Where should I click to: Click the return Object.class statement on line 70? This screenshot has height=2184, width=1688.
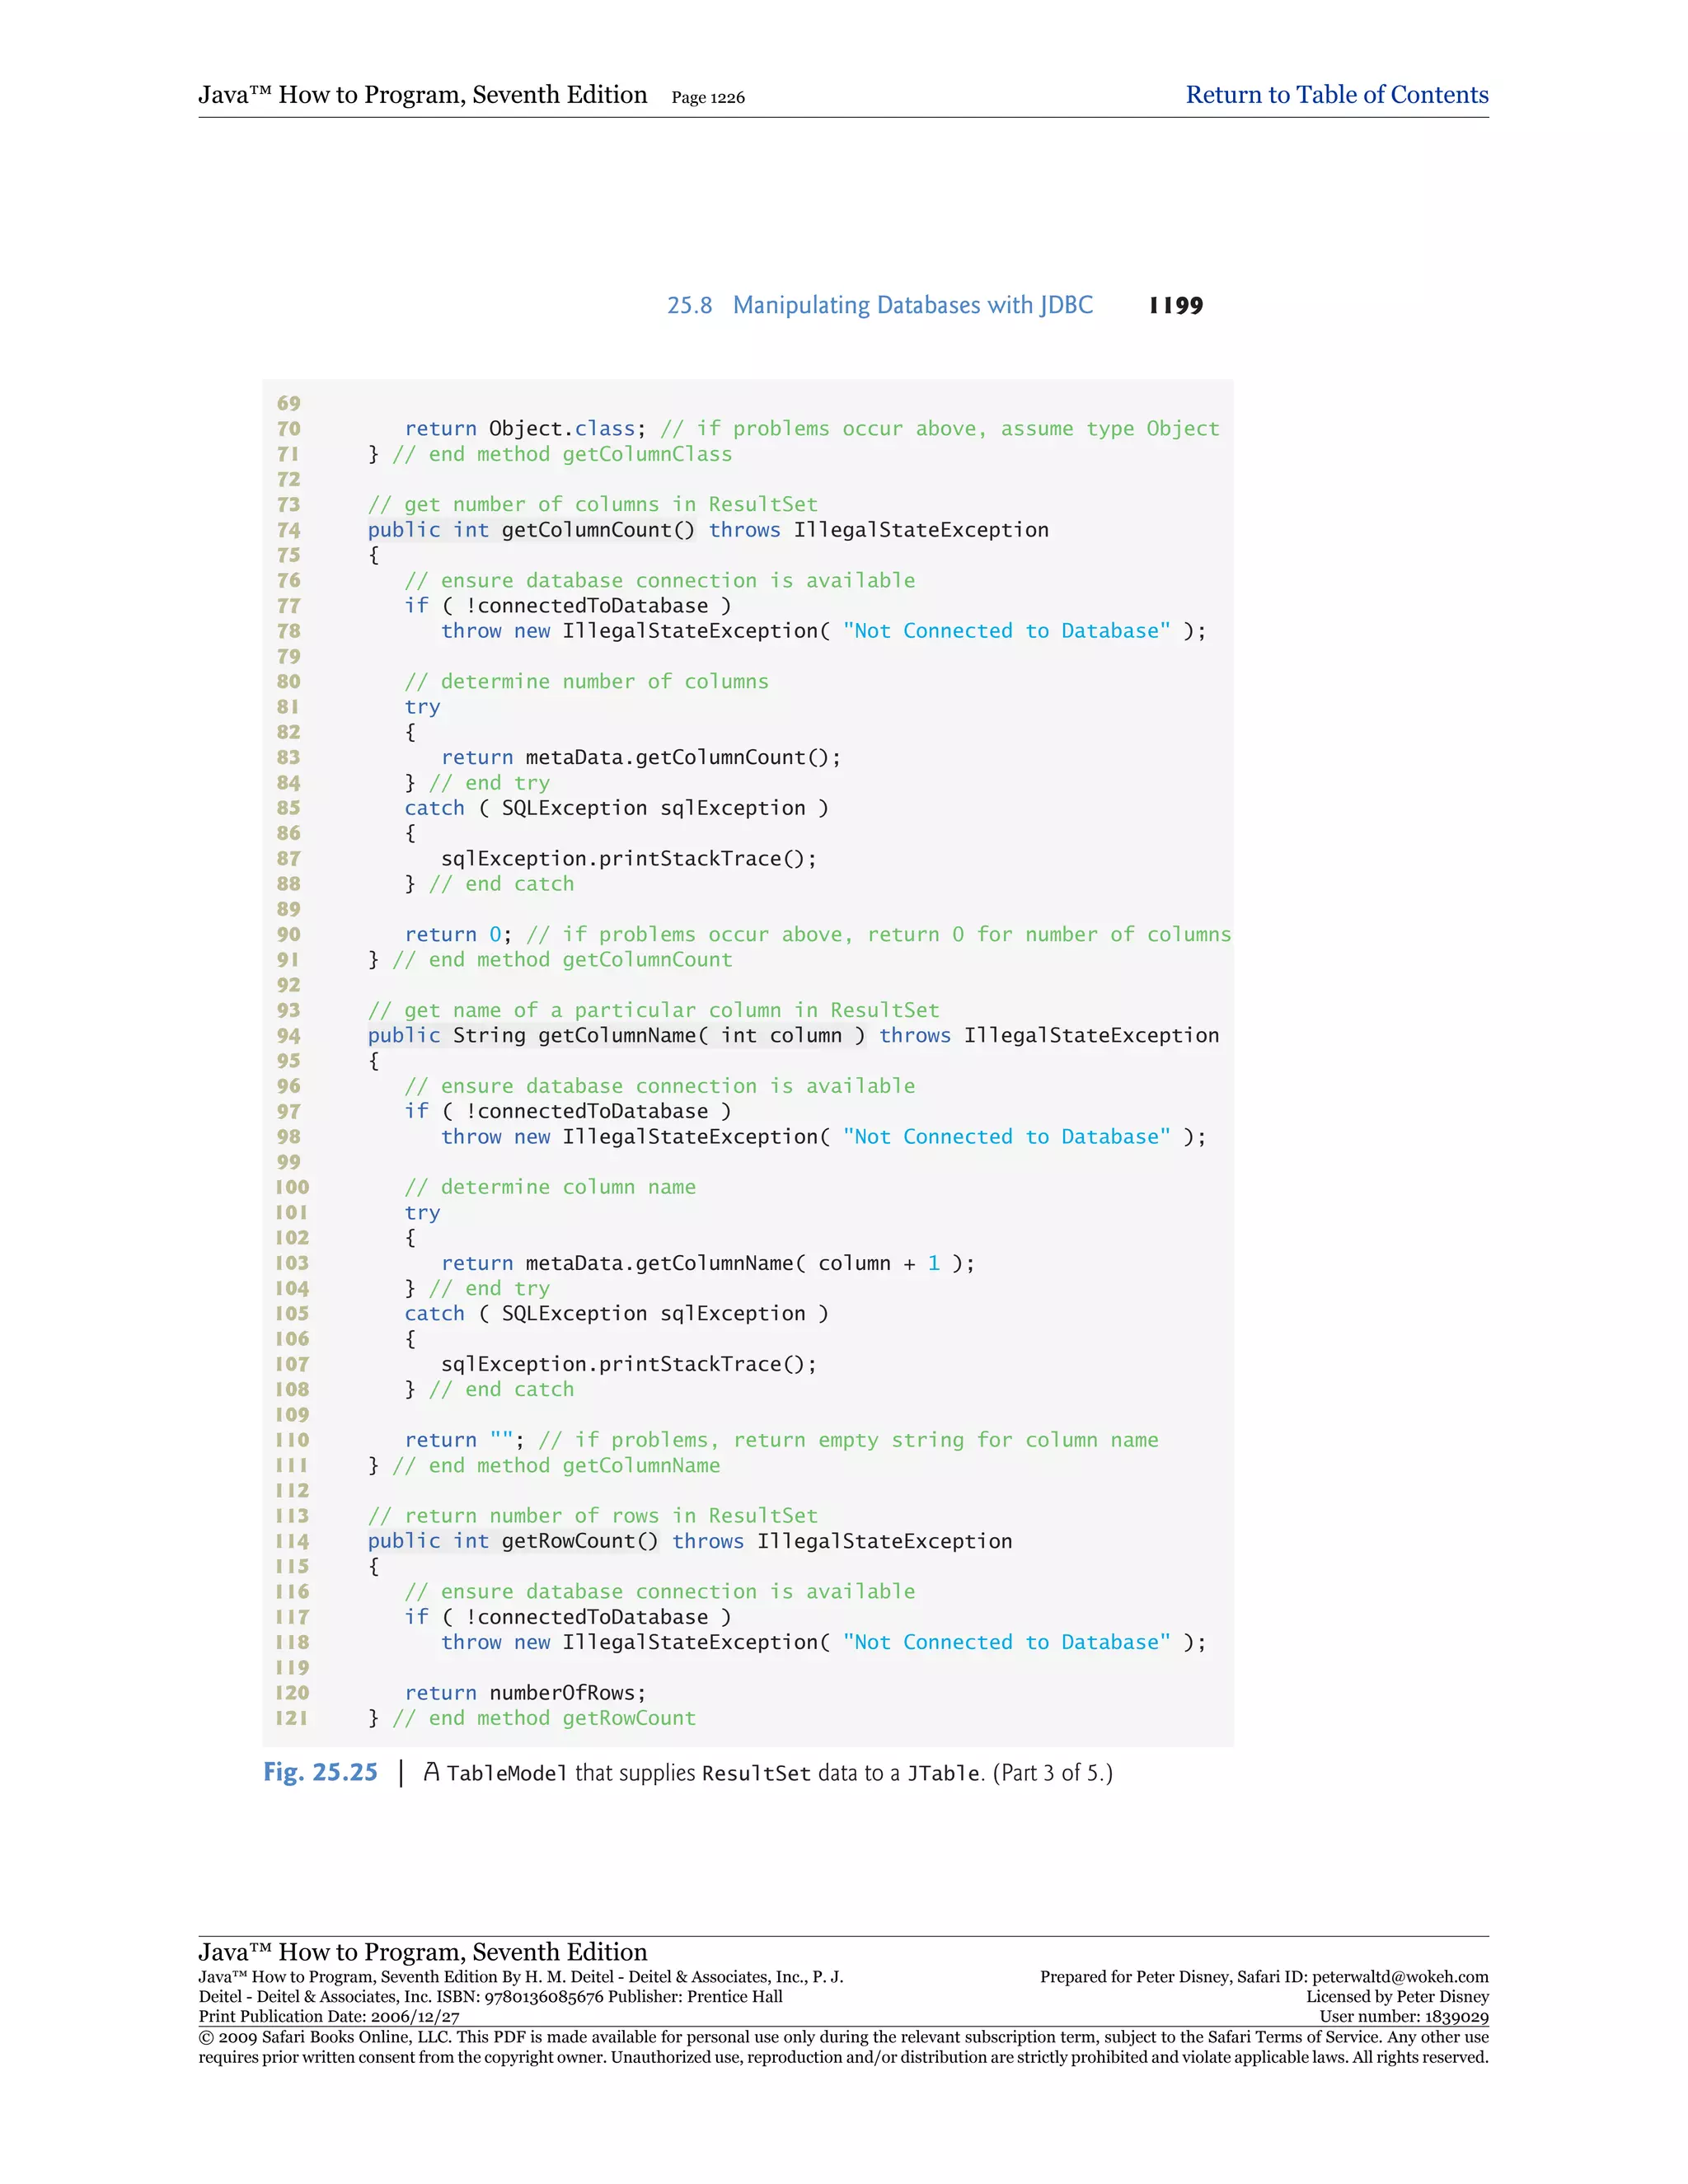525,429
